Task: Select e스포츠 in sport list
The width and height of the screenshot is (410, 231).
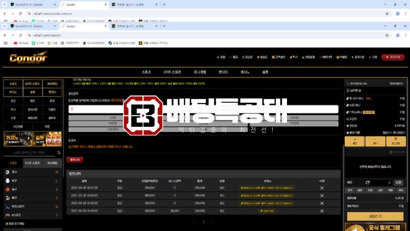Action: coord(33,215)
